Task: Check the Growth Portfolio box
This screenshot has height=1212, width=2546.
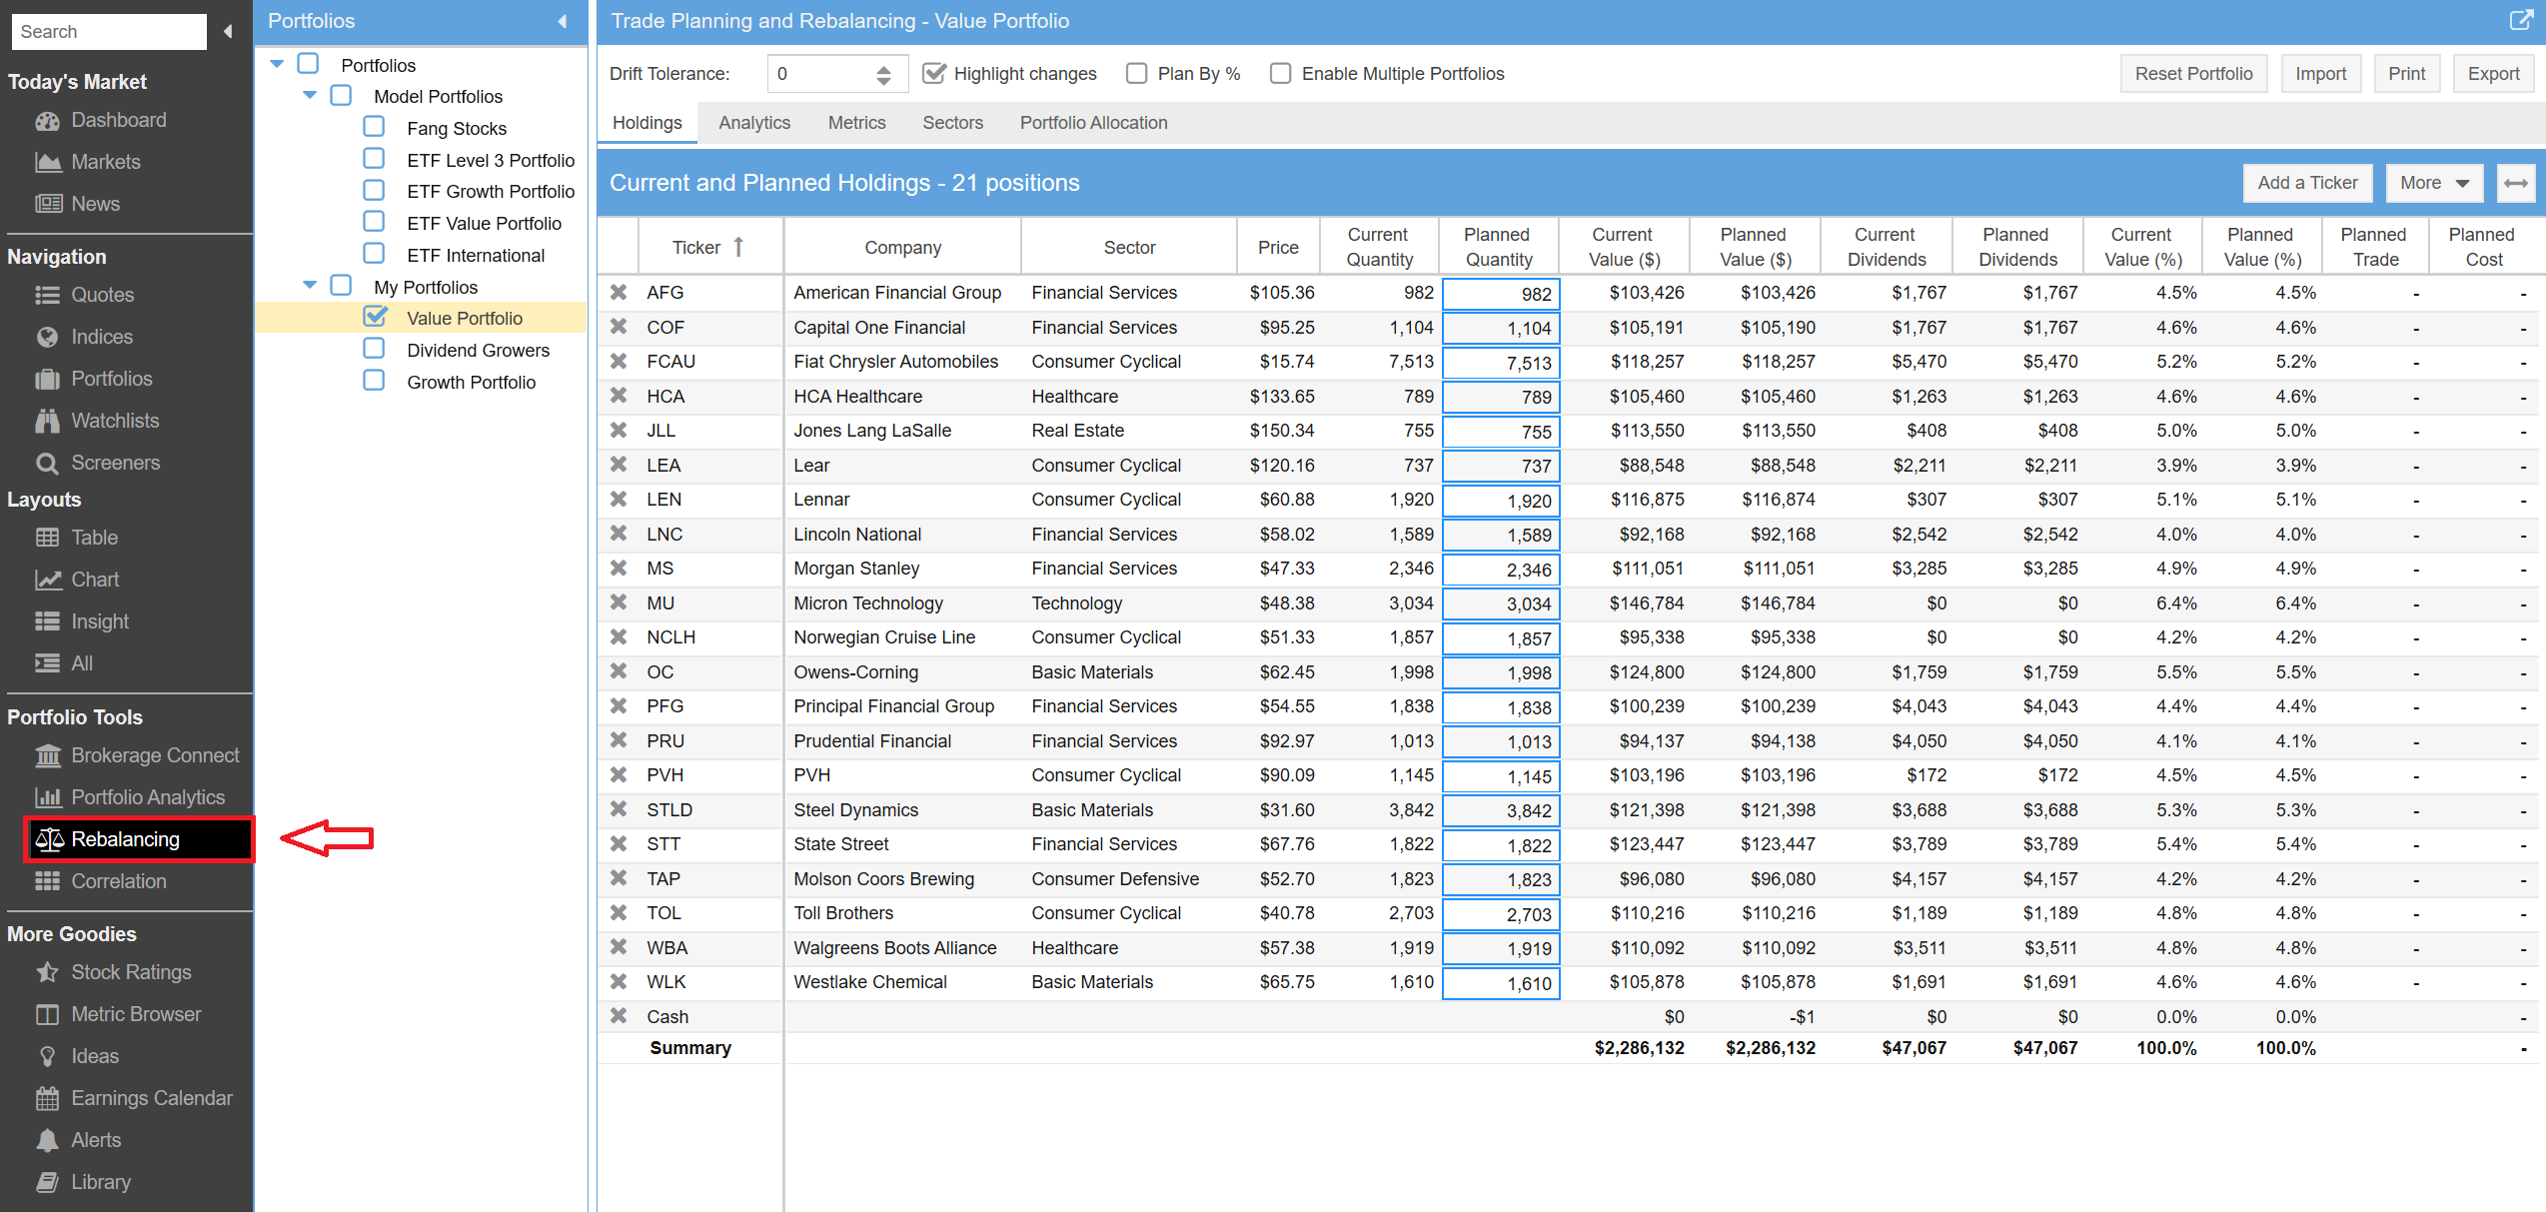Action: [374, 381]
